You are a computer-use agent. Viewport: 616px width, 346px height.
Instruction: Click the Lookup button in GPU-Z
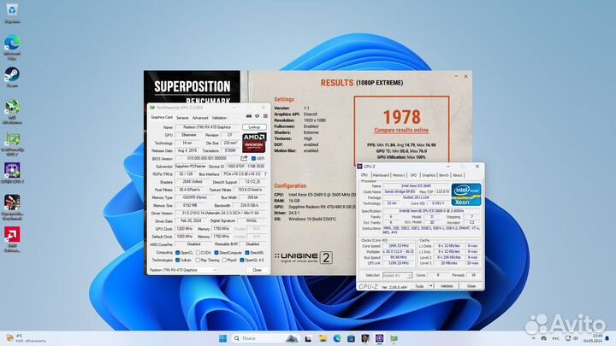coord(254,127)
